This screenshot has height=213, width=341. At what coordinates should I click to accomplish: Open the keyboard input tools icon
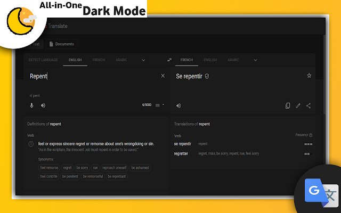coord(158,105)
